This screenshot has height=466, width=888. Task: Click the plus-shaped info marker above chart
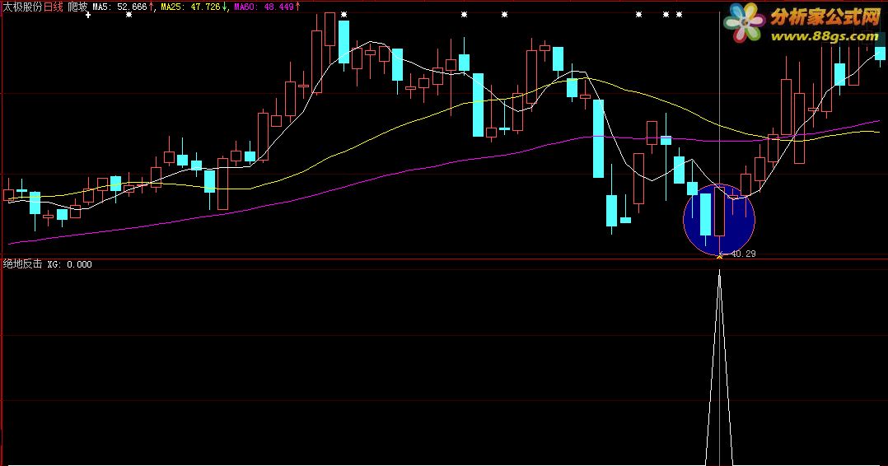coord(88,16)
